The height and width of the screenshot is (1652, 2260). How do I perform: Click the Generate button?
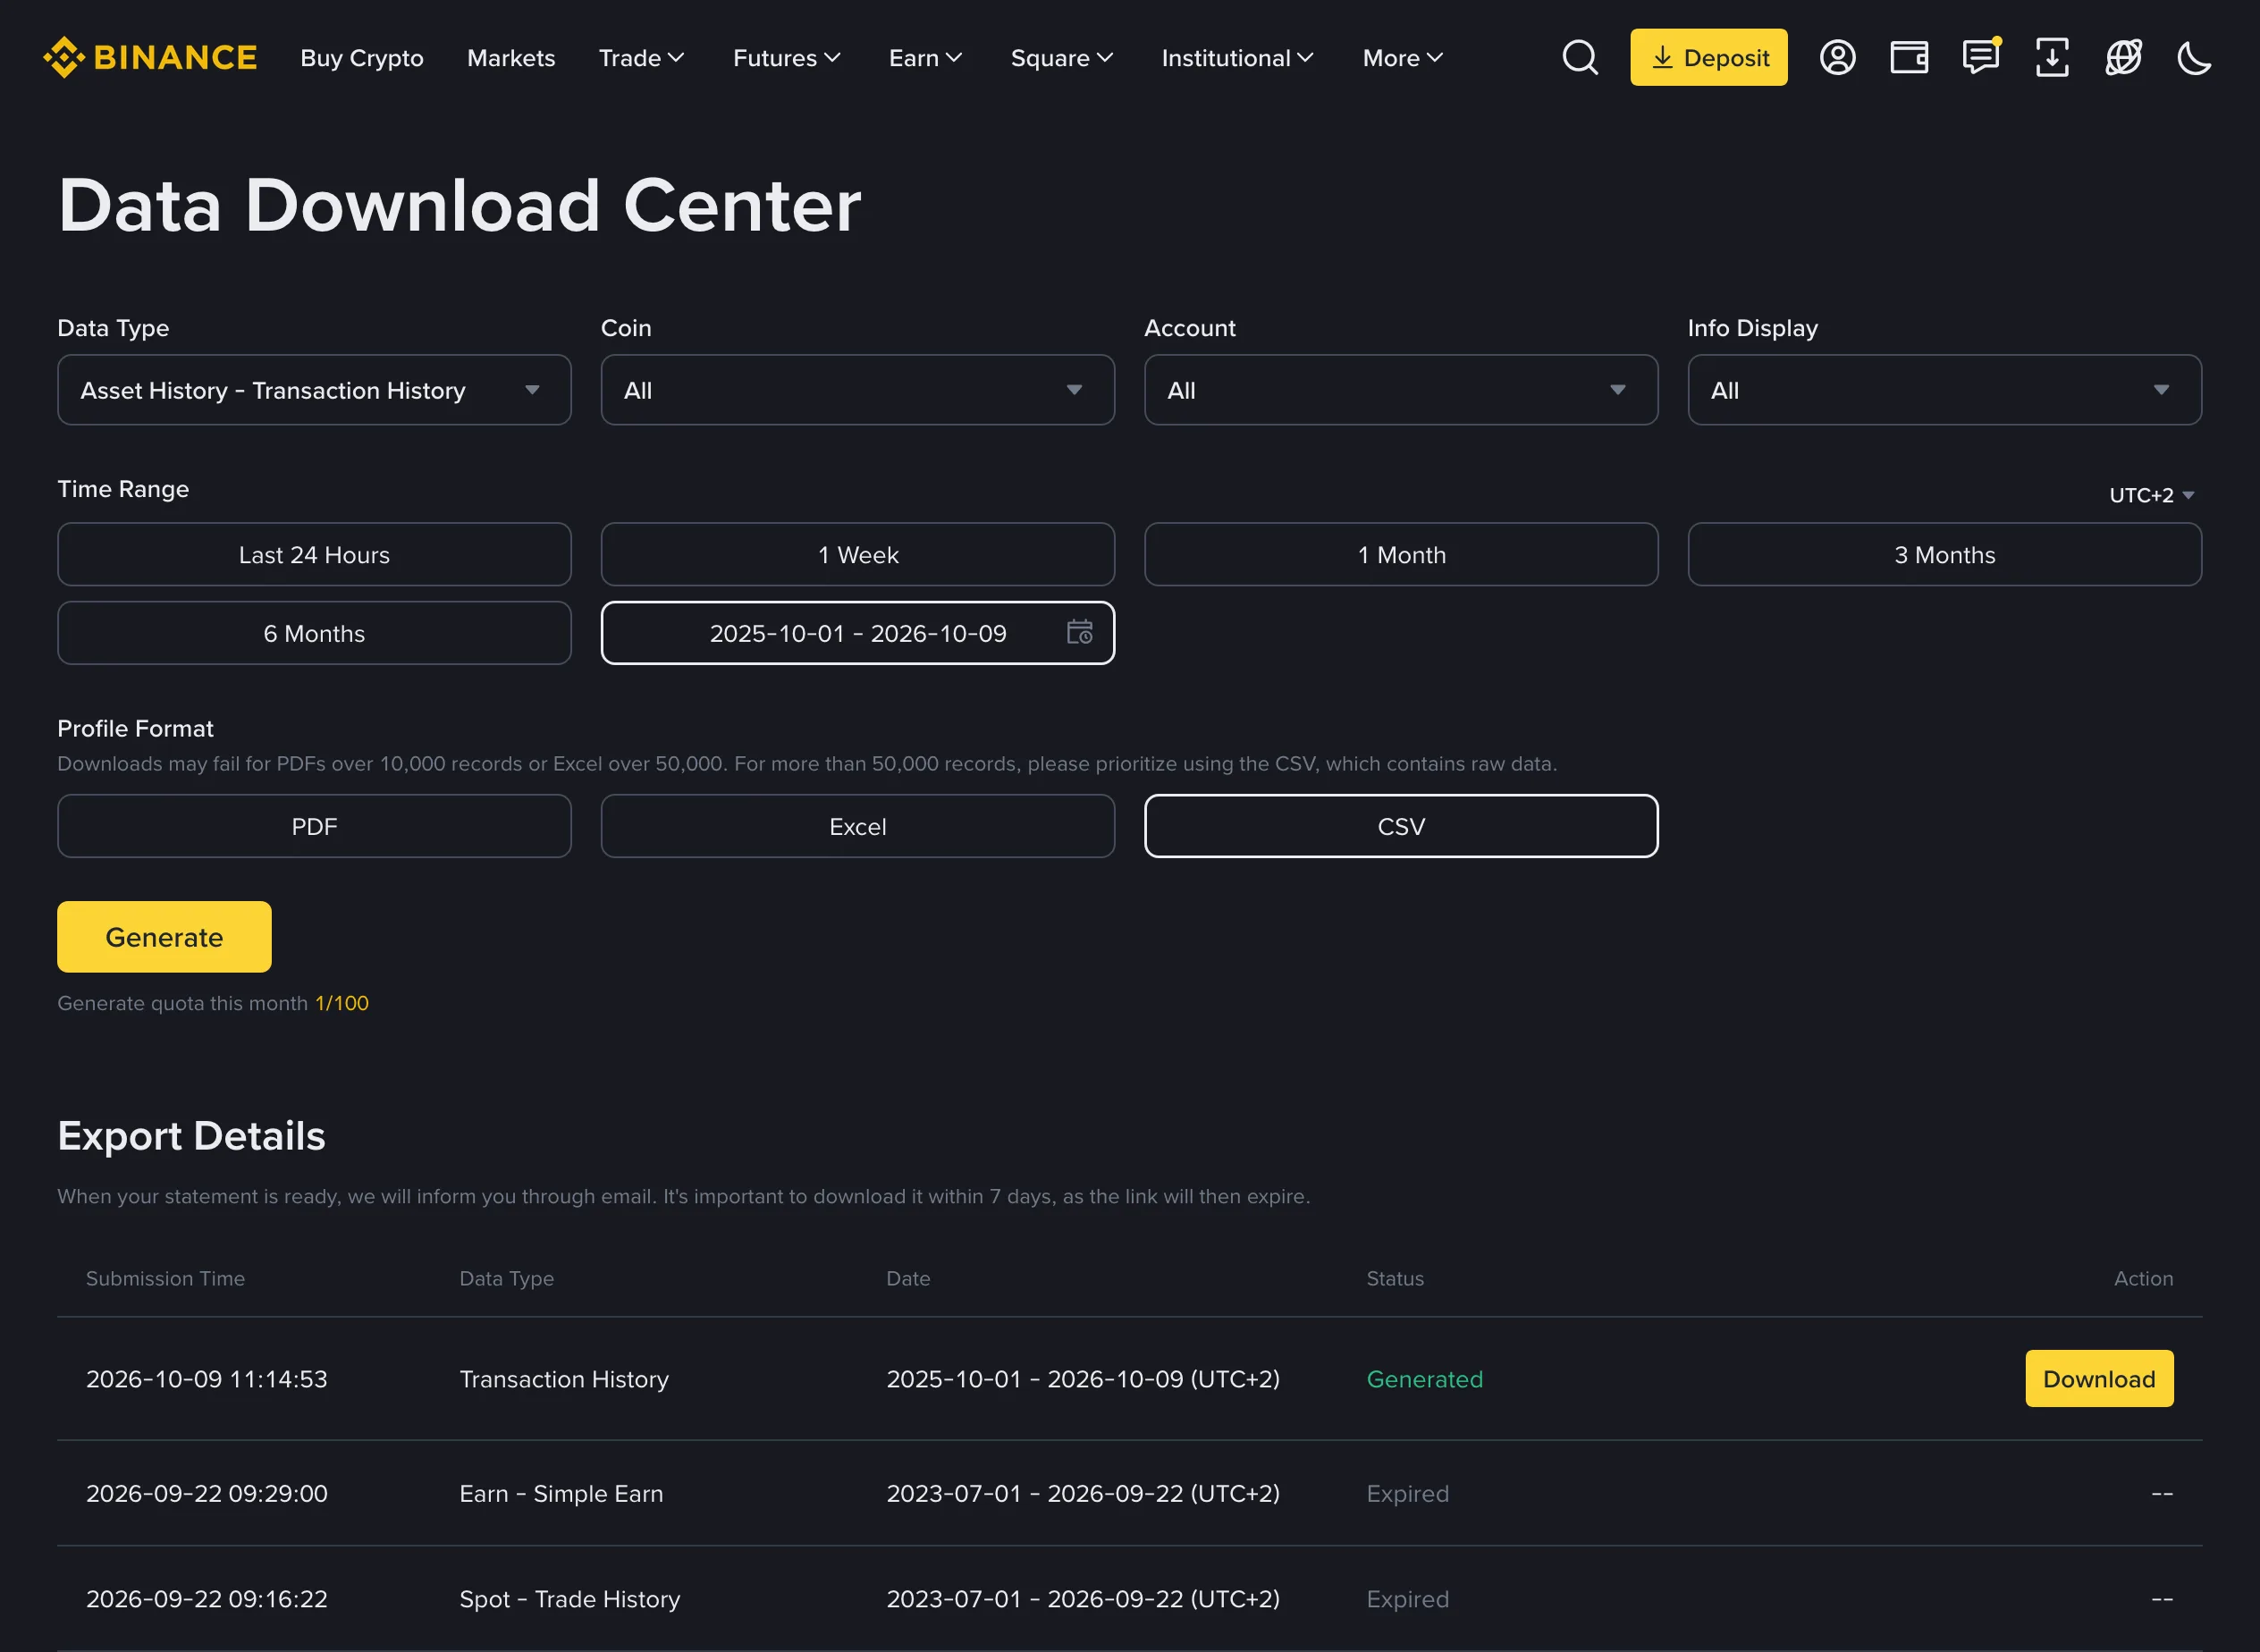(164, 937)
